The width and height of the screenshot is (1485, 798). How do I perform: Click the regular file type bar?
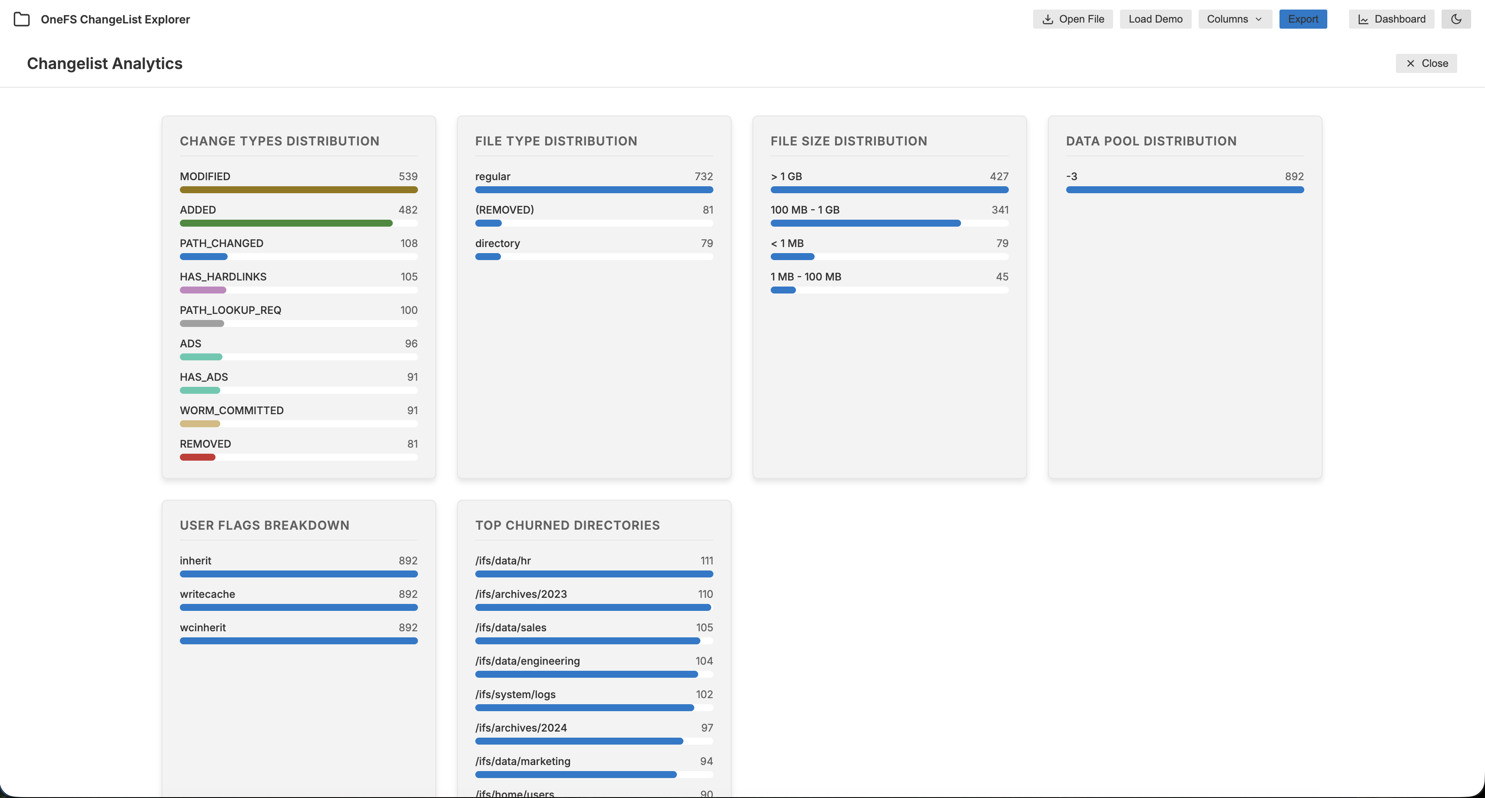coord(594,190)
